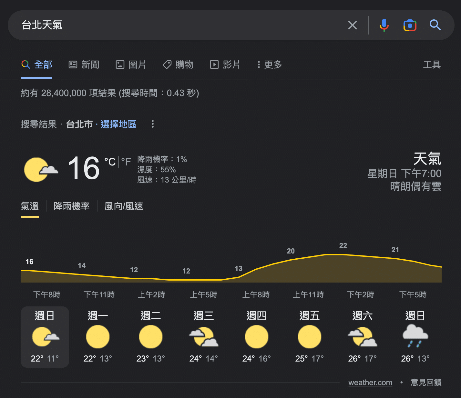461x398 pixels.
Task: Click the 下午5時 hour label
Action: (413, 295)
